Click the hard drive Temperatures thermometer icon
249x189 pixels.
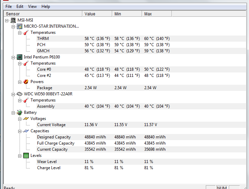(26, 100)
